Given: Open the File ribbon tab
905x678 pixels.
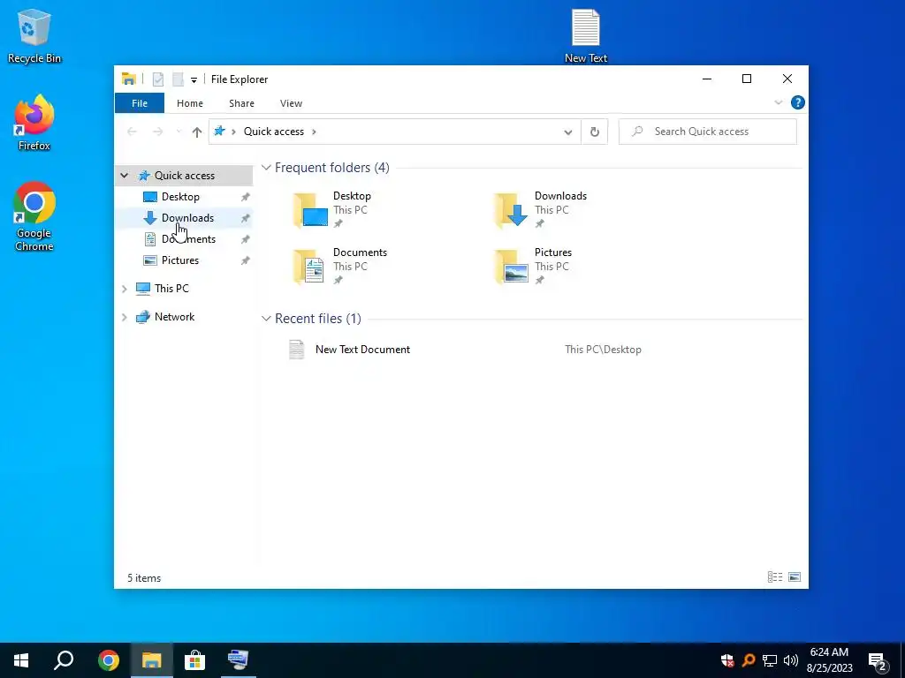Looking at the screenshot, I should click(x=139, y=103).
